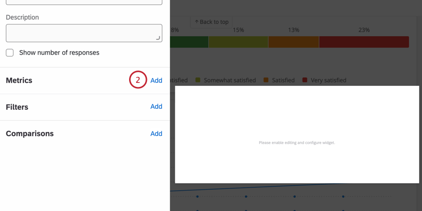Screen dimensions: 422x211
Task: Enable Show number of responses checkbox
Action: (10, 53)
